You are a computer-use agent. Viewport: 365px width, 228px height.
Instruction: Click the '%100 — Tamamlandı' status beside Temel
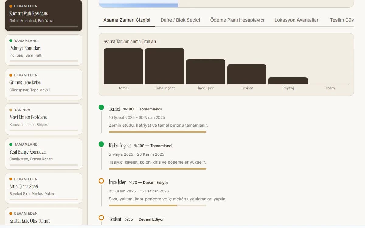142,109
